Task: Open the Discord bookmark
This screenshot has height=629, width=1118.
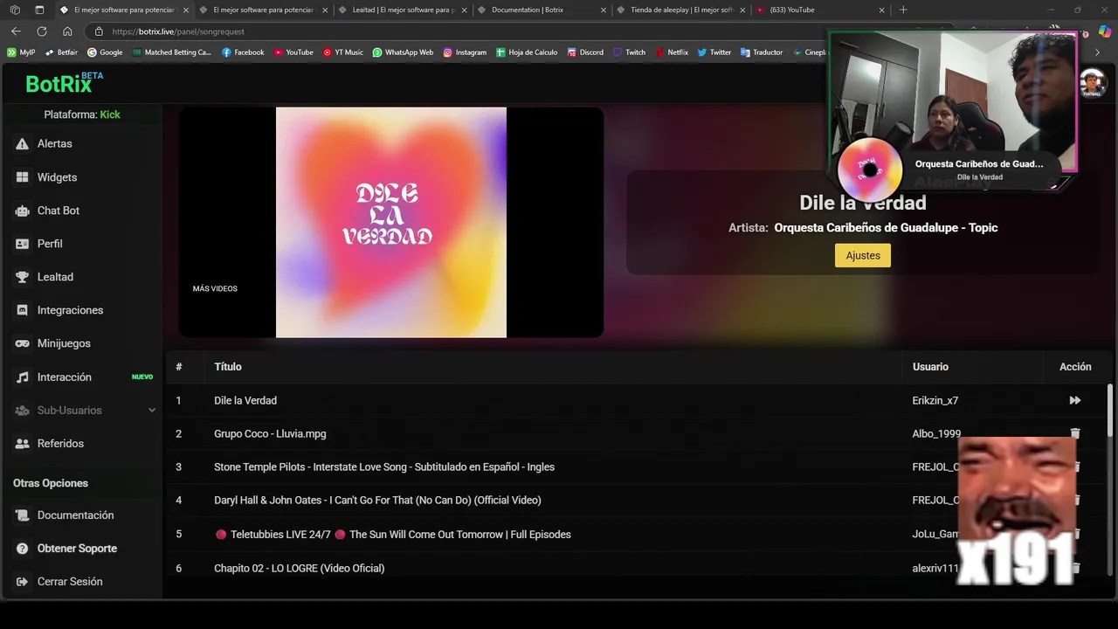Action: (585, 52)
